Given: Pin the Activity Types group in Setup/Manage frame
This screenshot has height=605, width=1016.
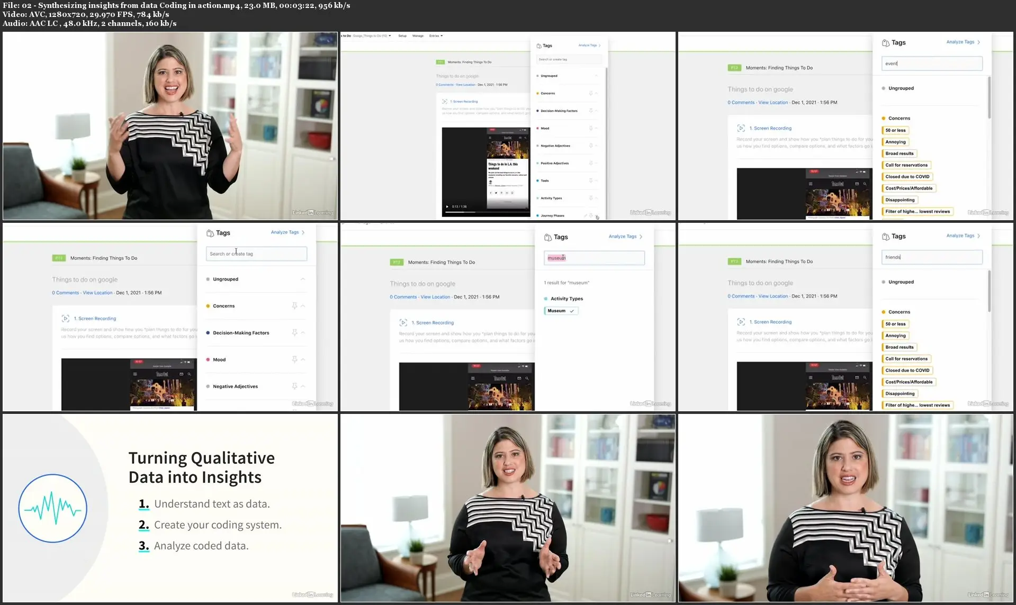Looking at the screenshot, I should click(x=591, y=198).
